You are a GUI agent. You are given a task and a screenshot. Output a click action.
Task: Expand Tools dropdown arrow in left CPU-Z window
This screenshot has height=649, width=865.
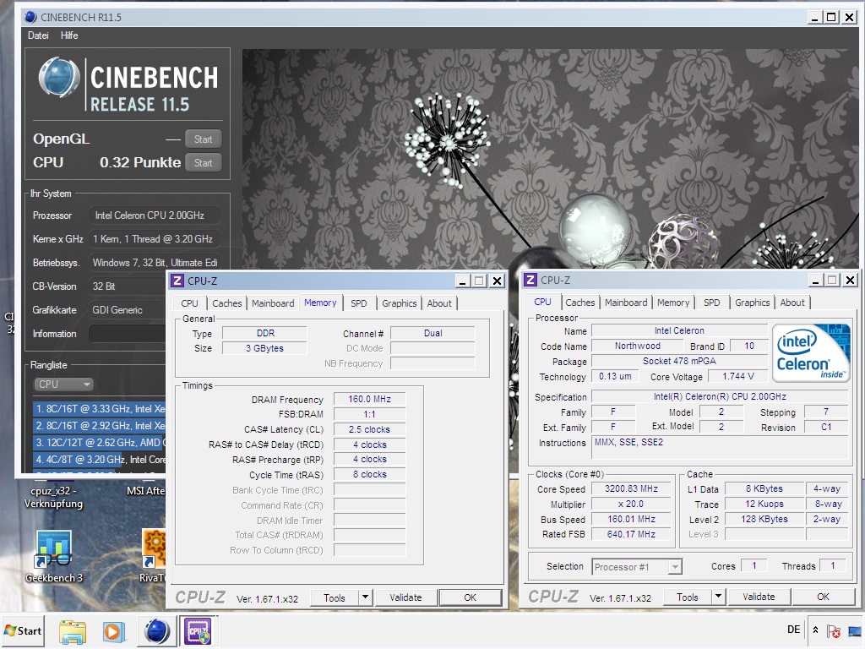click(365, 597)
